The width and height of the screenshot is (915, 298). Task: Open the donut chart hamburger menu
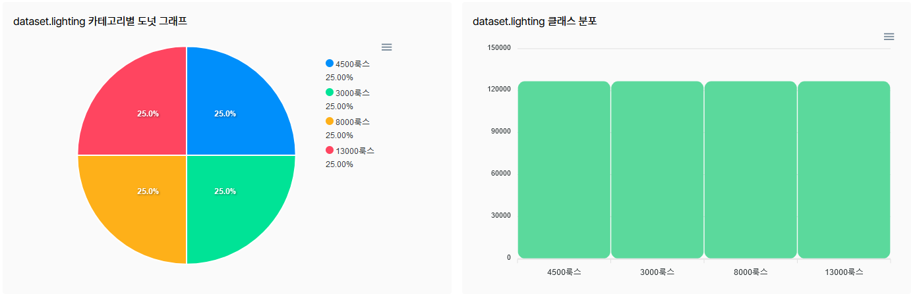(387, 47)
